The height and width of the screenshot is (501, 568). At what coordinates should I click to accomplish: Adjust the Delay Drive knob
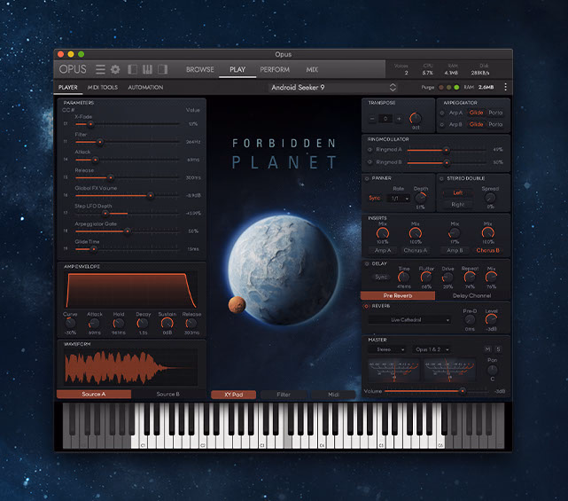pyautogui.click(x=447, y=278)
